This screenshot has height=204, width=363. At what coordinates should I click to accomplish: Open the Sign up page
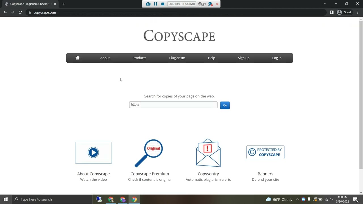[x=244, y=58]
